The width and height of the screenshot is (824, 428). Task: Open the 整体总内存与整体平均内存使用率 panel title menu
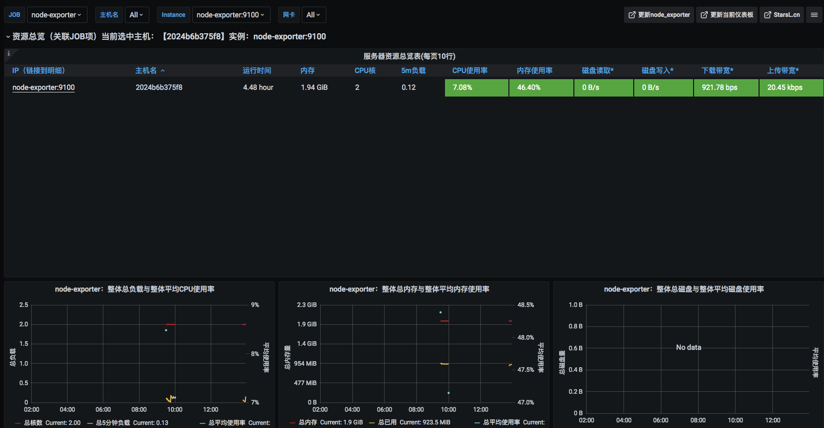(409, 289)
